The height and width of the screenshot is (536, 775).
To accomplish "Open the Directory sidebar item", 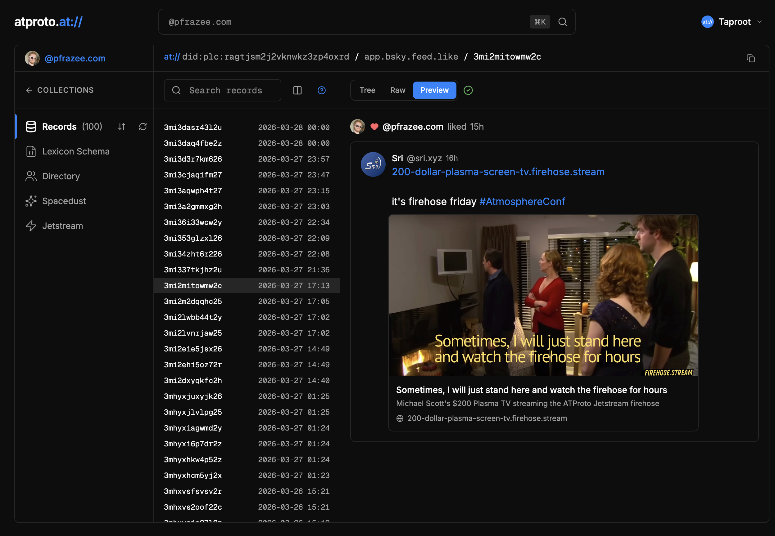I will pyautogui.click(x=61, y=176).
